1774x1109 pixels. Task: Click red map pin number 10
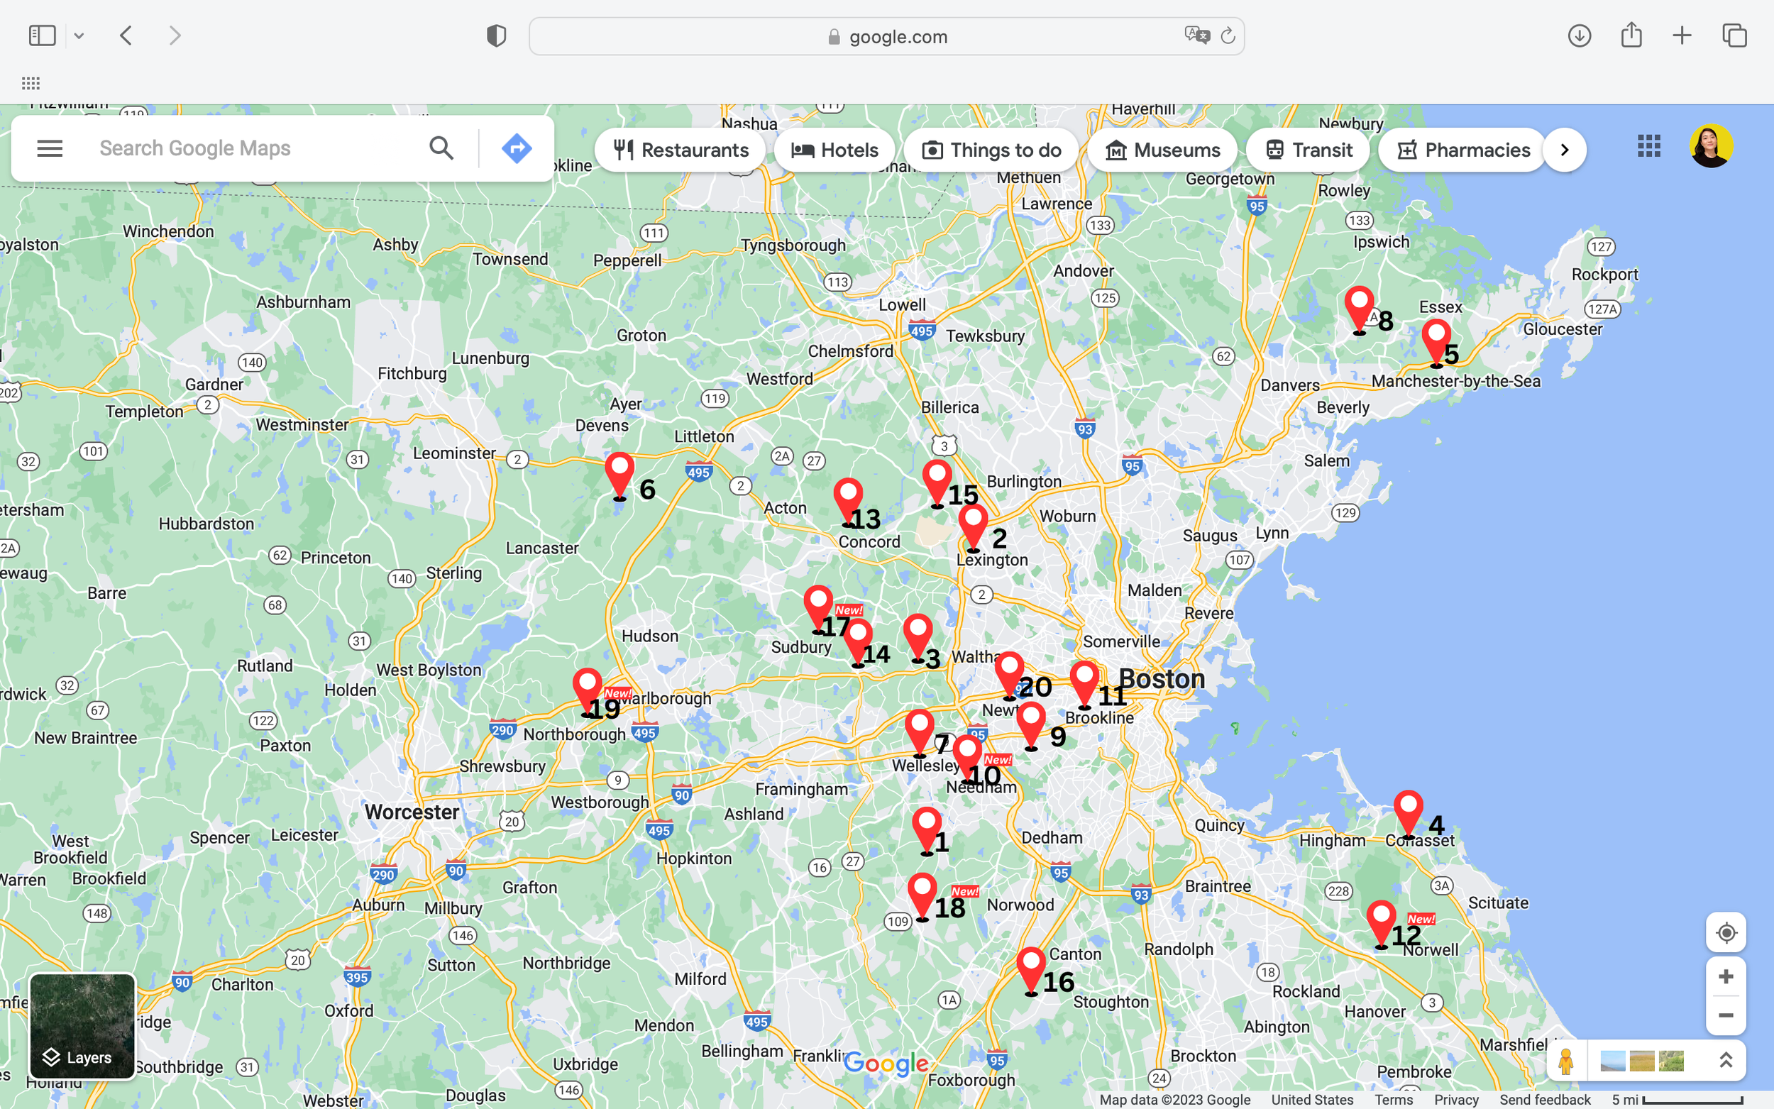click(966, 759)
